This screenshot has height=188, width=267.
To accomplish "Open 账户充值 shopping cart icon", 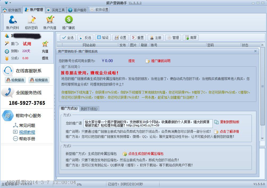I will click(50, 20).
